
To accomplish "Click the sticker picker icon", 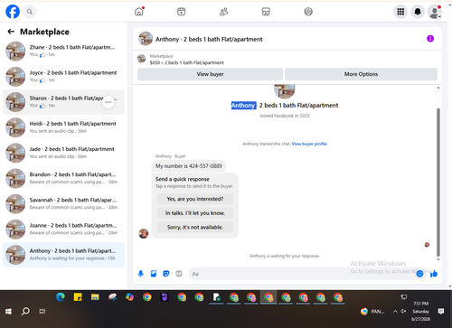I will [x=166, y=274].
